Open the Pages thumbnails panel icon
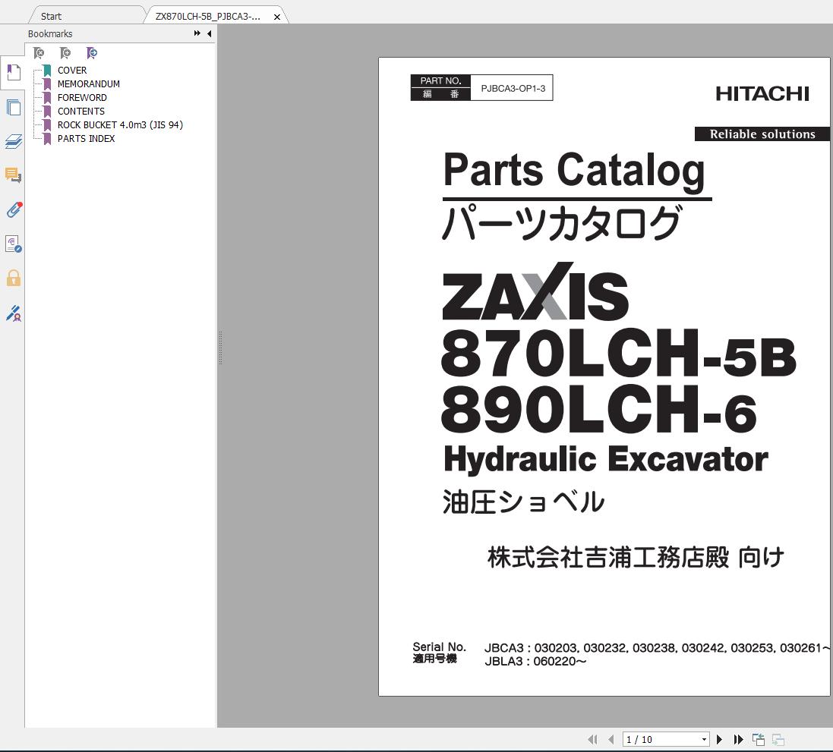The image size is (833, 752). 13,108
